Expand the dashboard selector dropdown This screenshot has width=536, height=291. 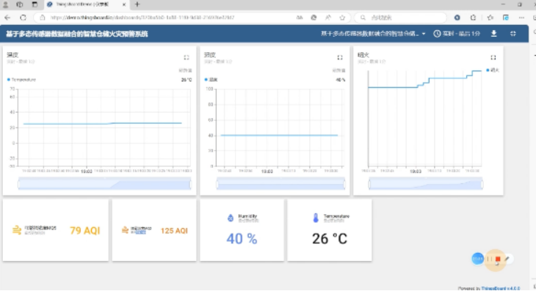click(x=373, y=34)
